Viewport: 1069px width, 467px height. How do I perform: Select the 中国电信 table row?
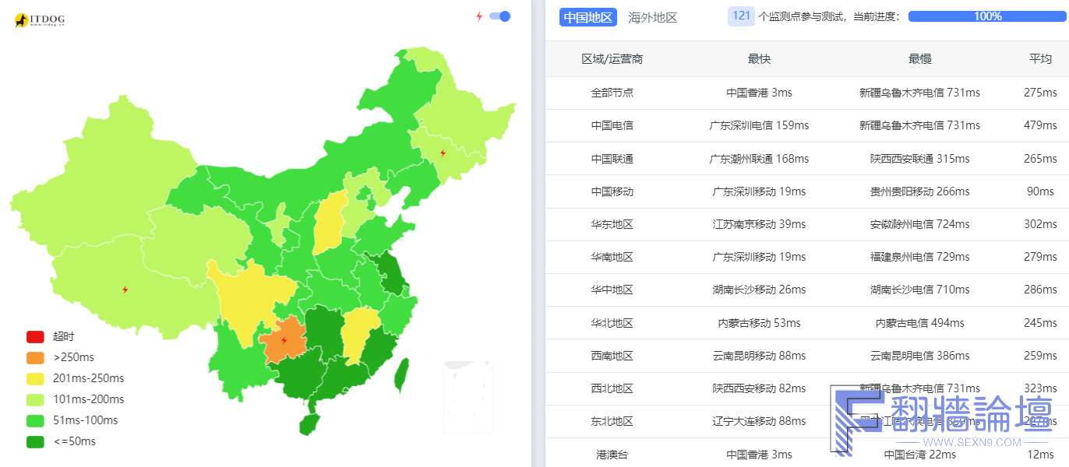coord(612,125)
